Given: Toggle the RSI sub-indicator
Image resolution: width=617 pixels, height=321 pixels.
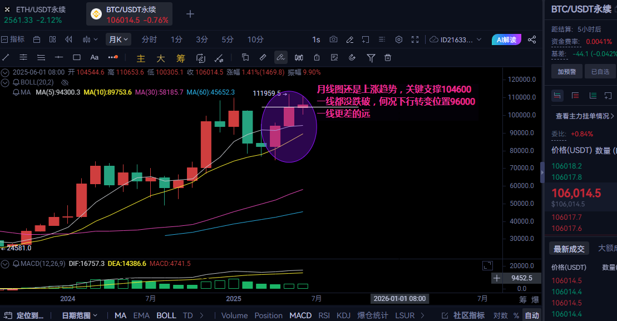Looking at the screenshot, I should [x=324, y=315].
